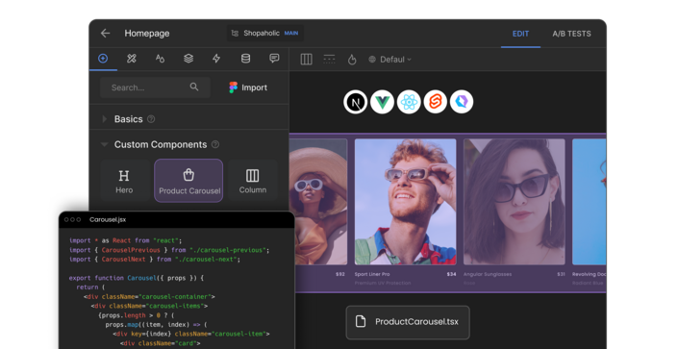Click the $31 price label
678x349 pixels.
coord(561,274)
